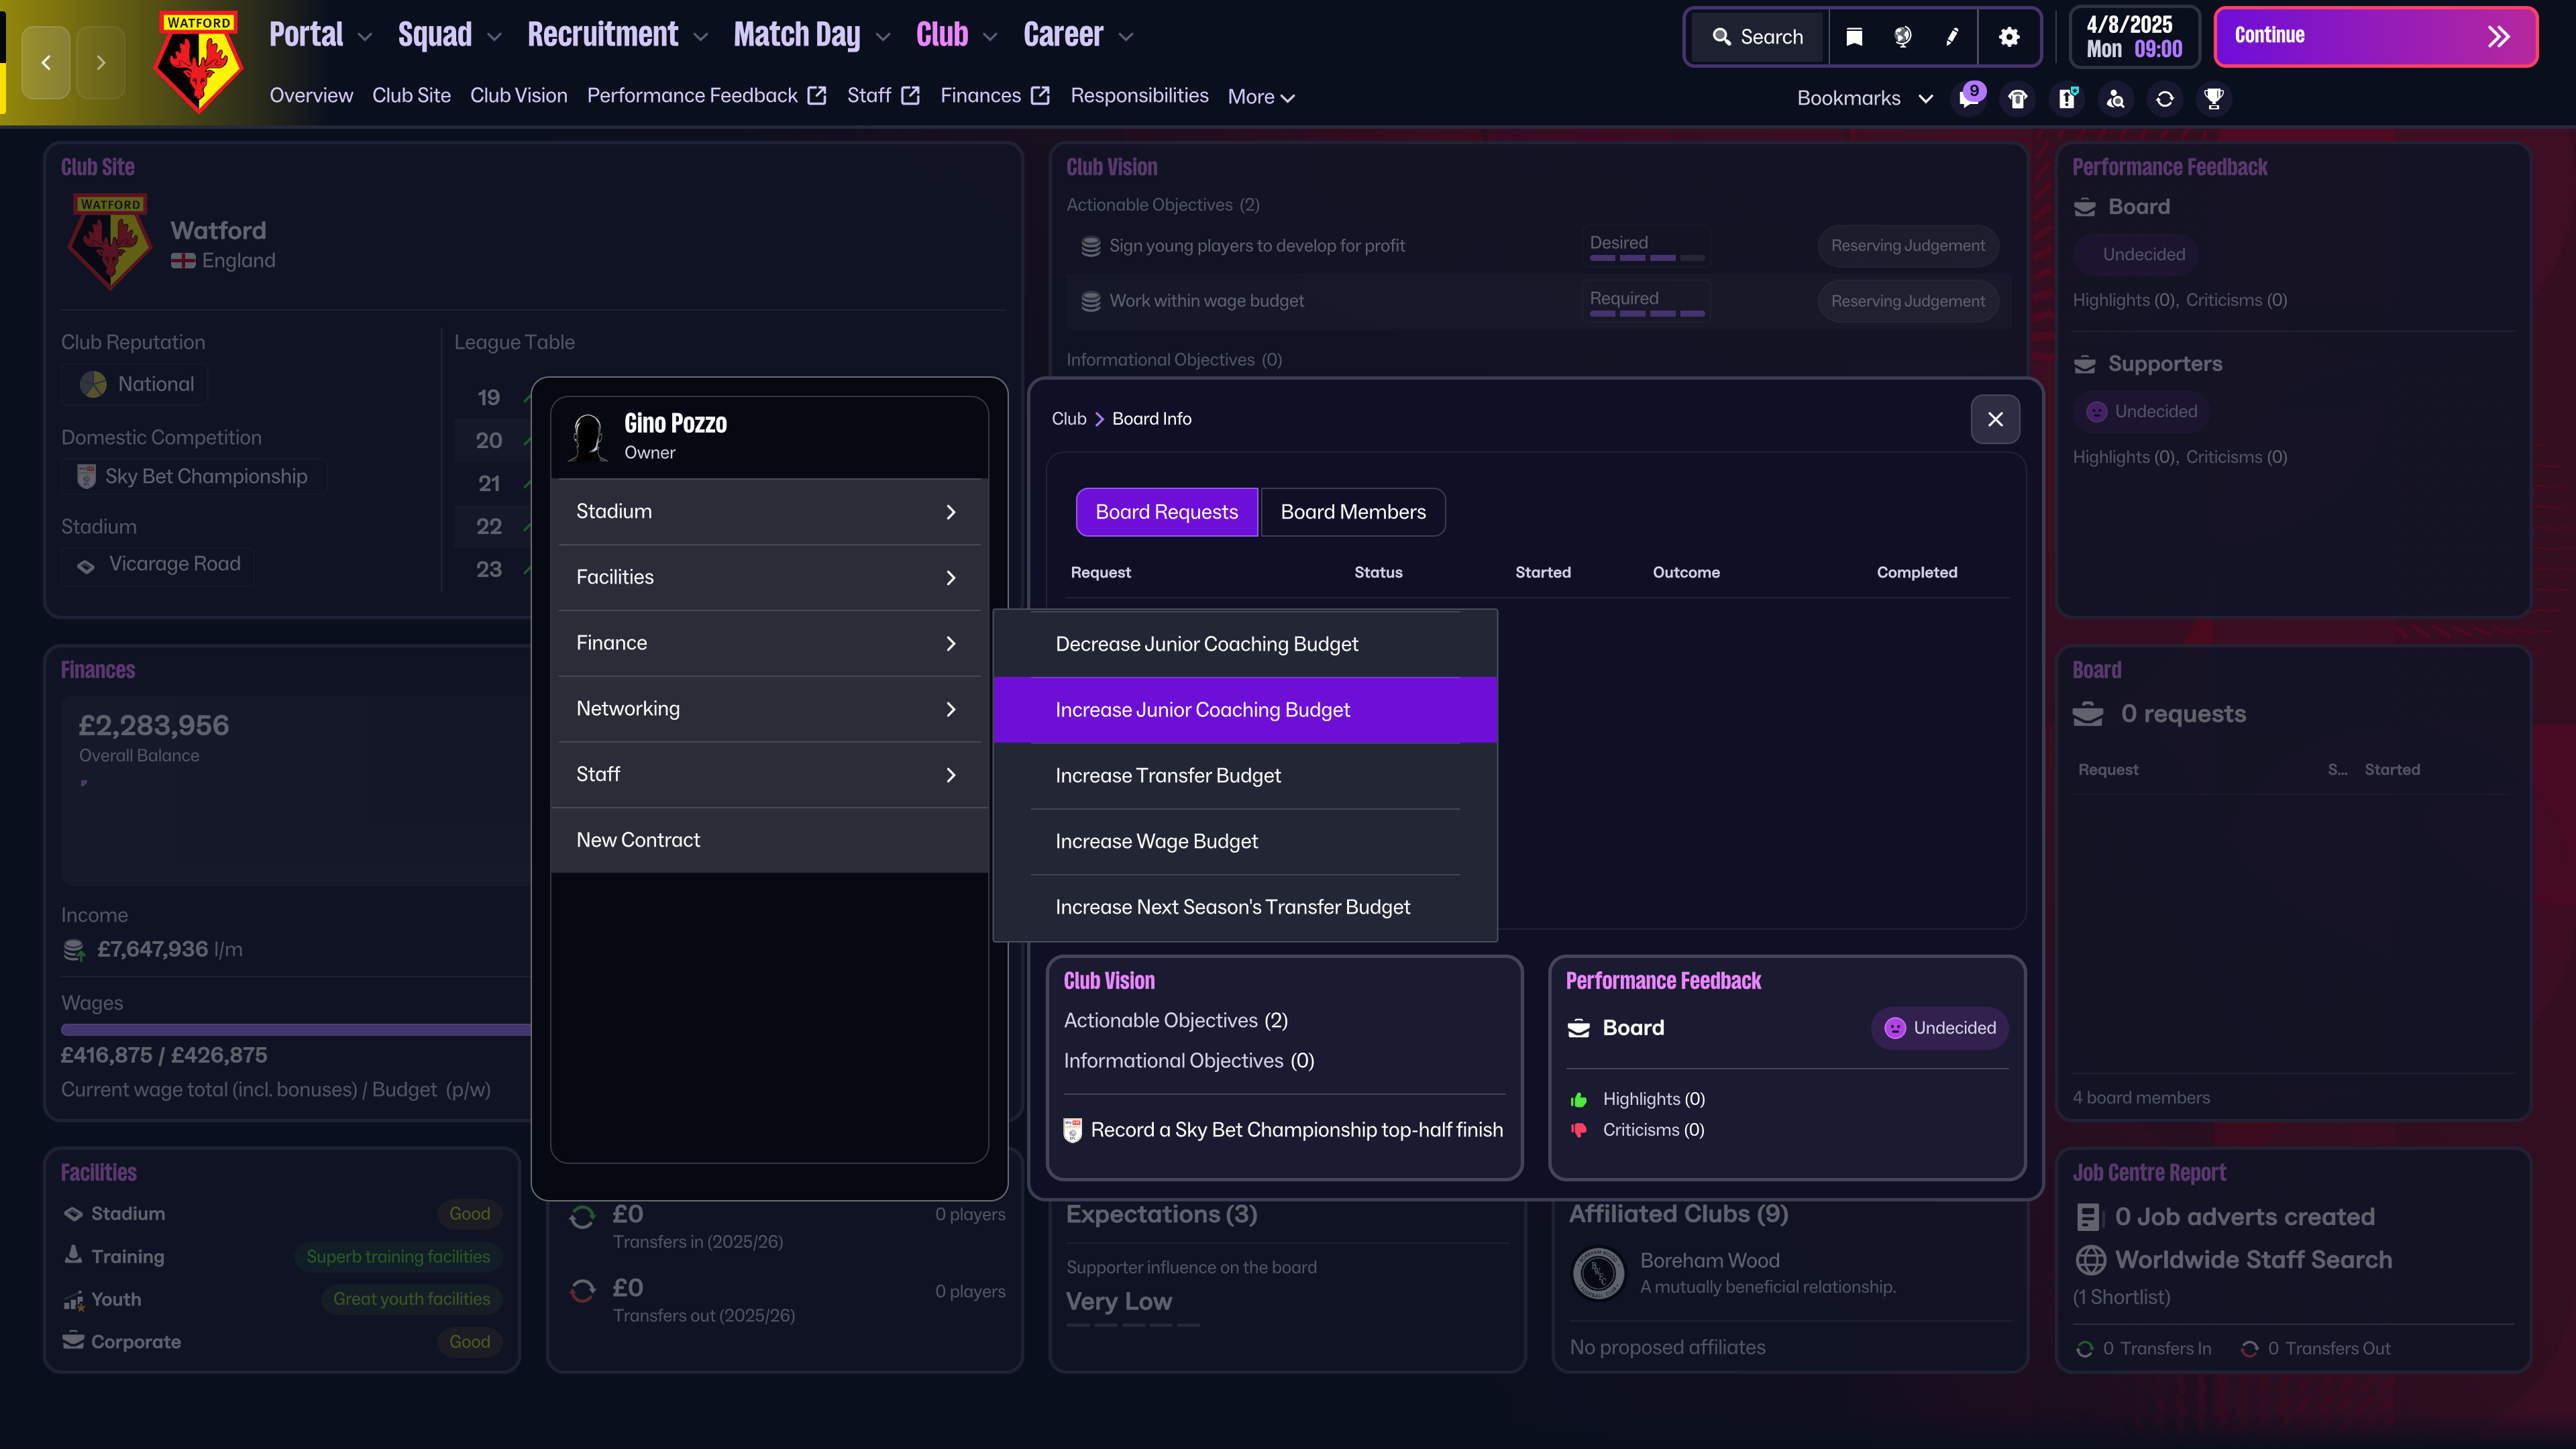
Task: Choose Increase Transfer Budget option
Action: pyautogui.click(x=1168, y=776)
